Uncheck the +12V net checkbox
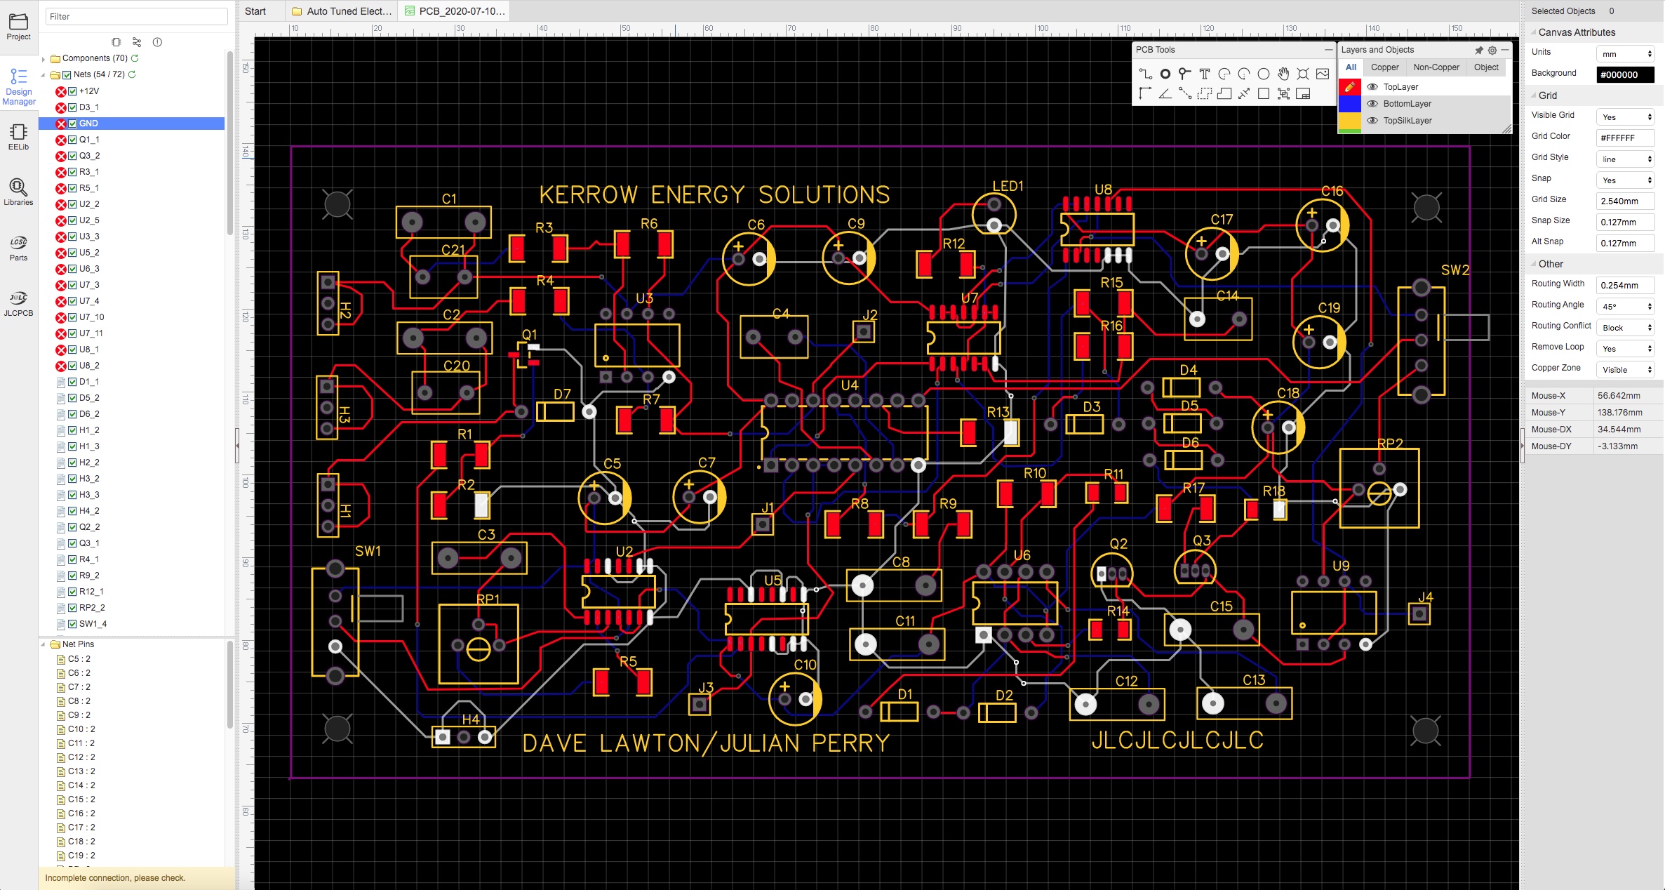1665x890 pixels. [x=72, y=91]
